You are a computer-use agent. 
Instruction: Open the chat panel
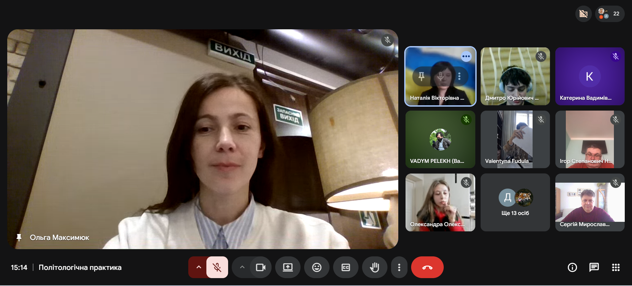pos(594,267)
